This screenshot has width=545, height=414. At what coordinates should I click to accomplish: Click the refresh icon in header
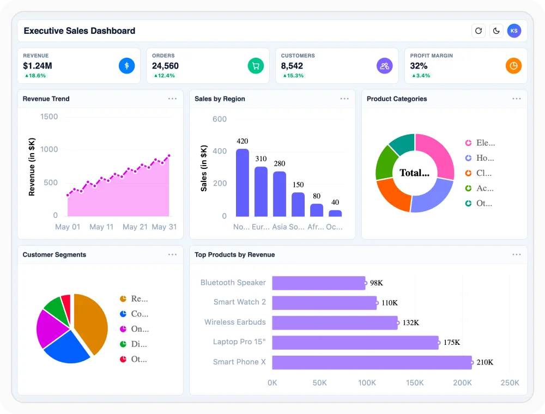479,31
